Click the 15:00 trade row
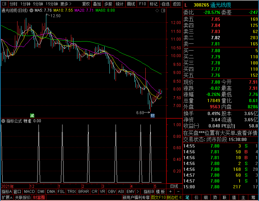 [220, 187]
